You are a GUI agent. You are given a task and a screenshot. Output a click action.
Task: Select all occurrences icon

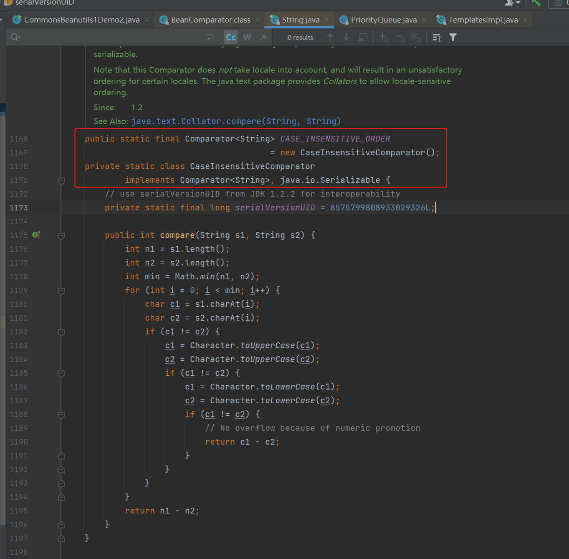pos(416,38)
